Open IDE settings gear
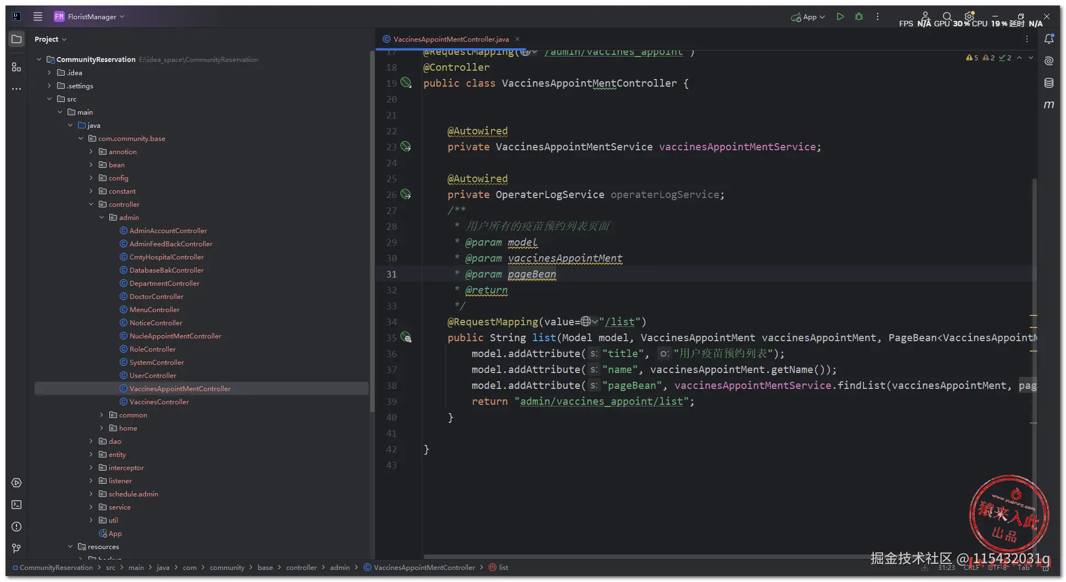The width and height of the screenshot is (1066, 582). tap(969, 16)
